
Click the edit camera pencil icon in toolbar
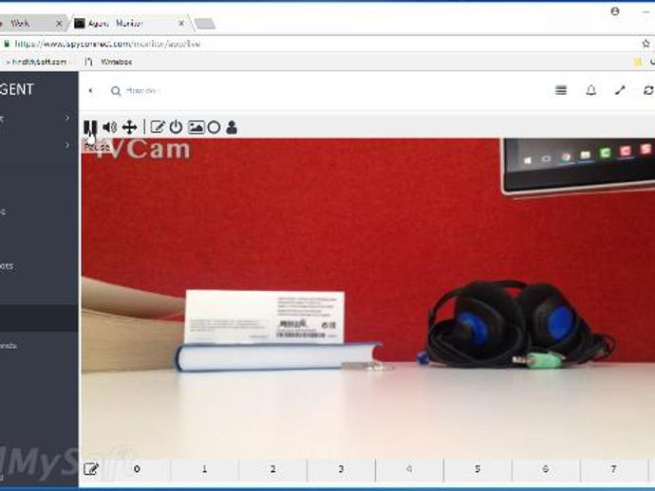[x=157, y=127]
